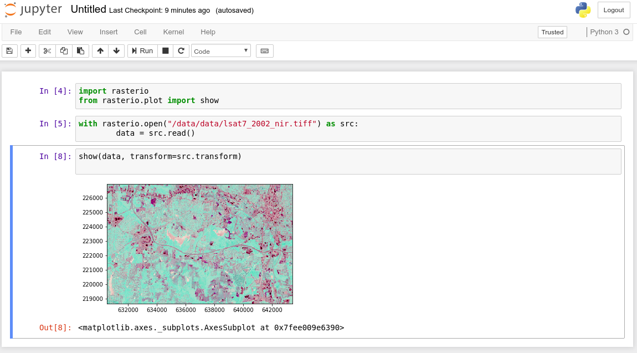Interrupt the kernel with the stop icon

point(165,50)
